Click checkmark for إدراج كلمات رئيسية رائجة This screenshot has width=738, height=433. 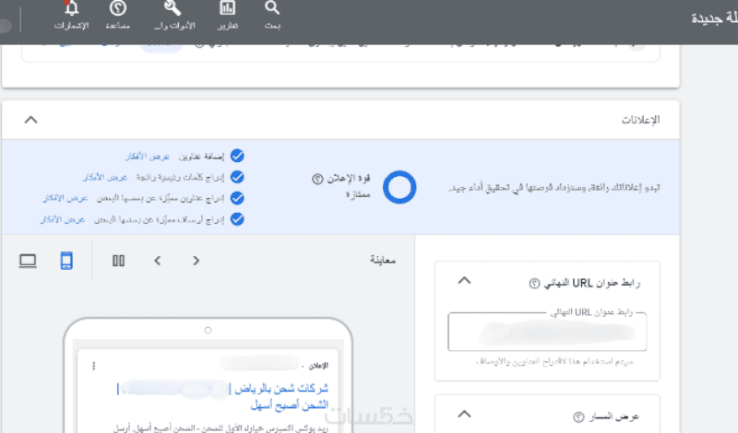[237, 177]
